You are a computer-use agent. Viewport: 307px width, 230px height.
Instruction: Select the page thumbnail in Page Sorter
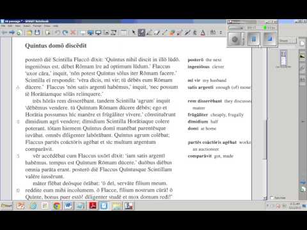pos(283,58)
